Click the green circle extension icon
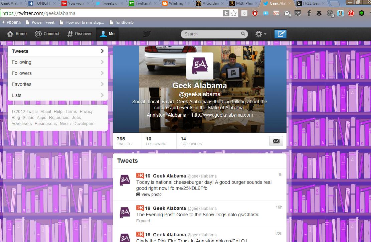 coord(362,13)
